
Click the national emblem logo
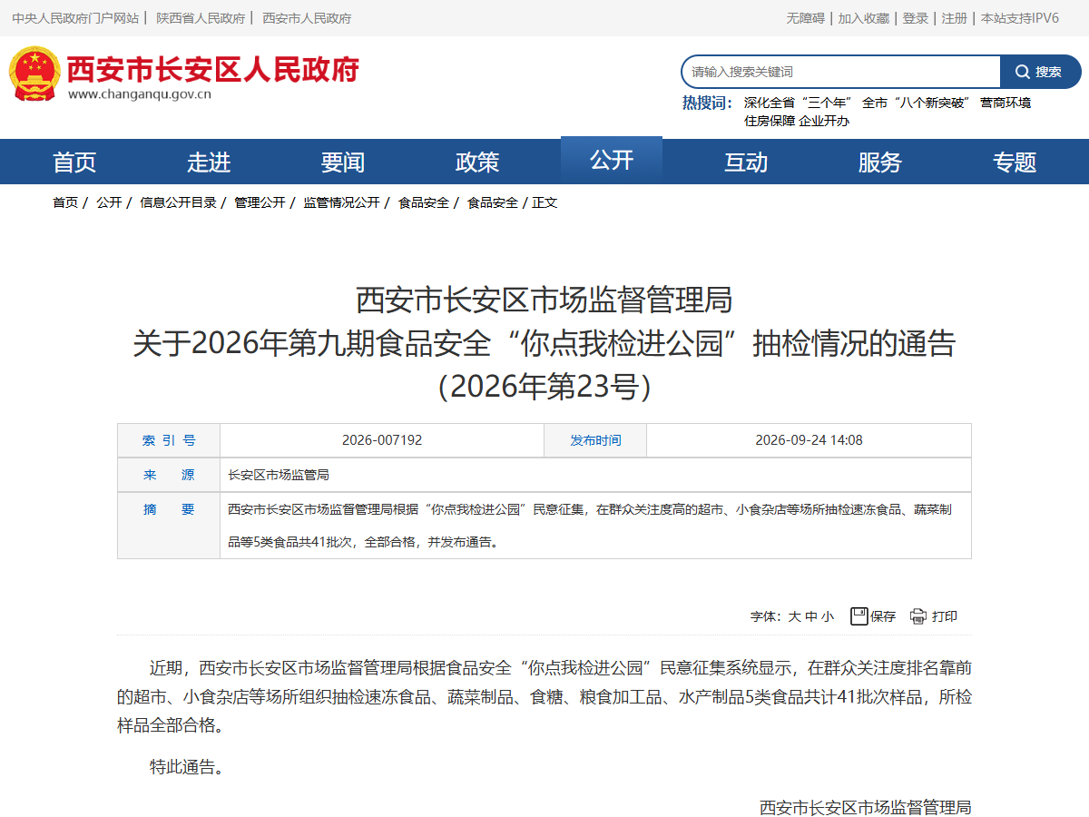click(34, 73)
